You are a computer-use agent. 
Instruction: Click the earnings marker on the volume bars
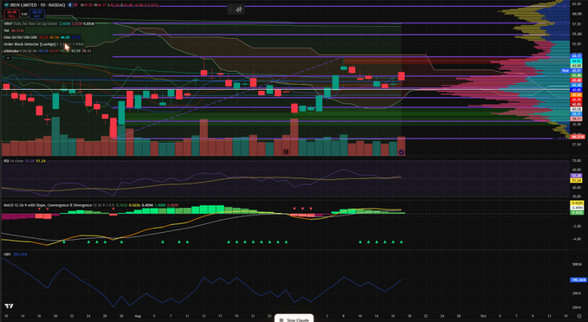click(286, 151)
